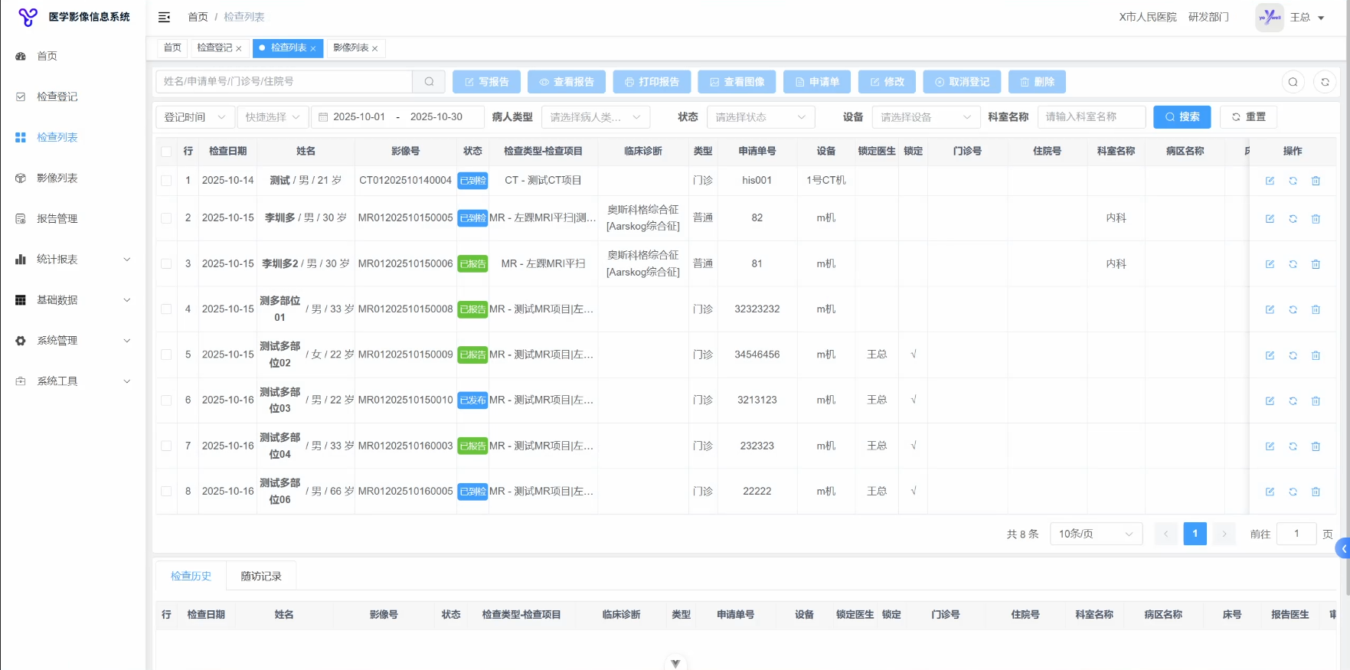
Task: Open 报告管理 in the sidebar
Action: 57,219
